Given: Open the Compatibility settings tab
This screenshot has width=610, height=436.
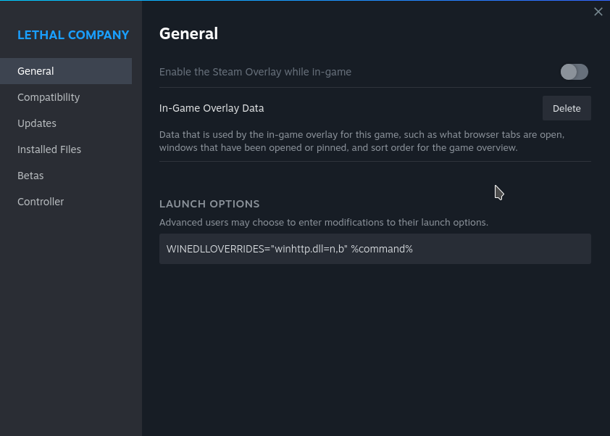Looking at the screenshot, I should tap(49, 97).
